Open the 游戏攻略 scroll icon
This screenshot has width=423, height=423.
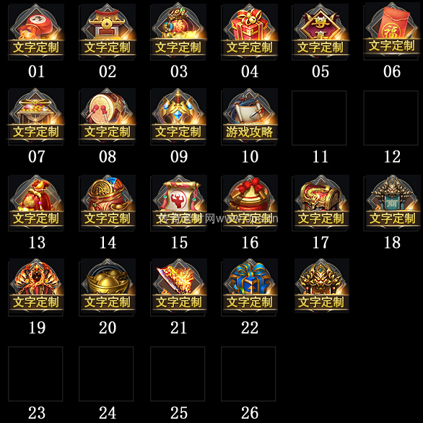click(x=249, y=116)
